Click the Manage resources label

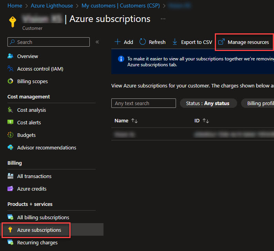click(248, 42)
